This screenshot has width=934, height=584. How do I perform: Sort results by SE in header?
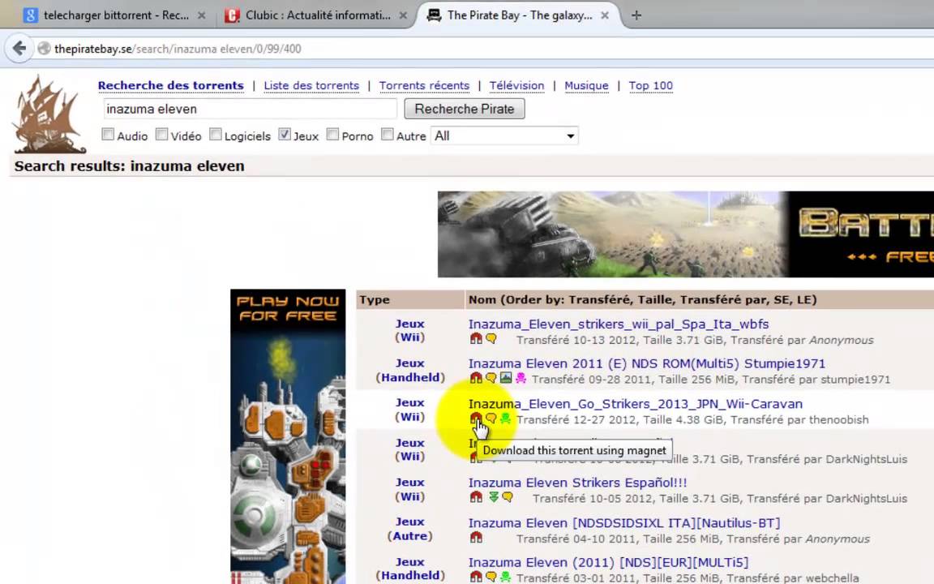point(781,299)
